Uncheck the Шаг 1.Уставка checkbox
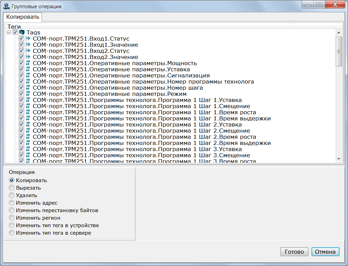 coord(21,100)
